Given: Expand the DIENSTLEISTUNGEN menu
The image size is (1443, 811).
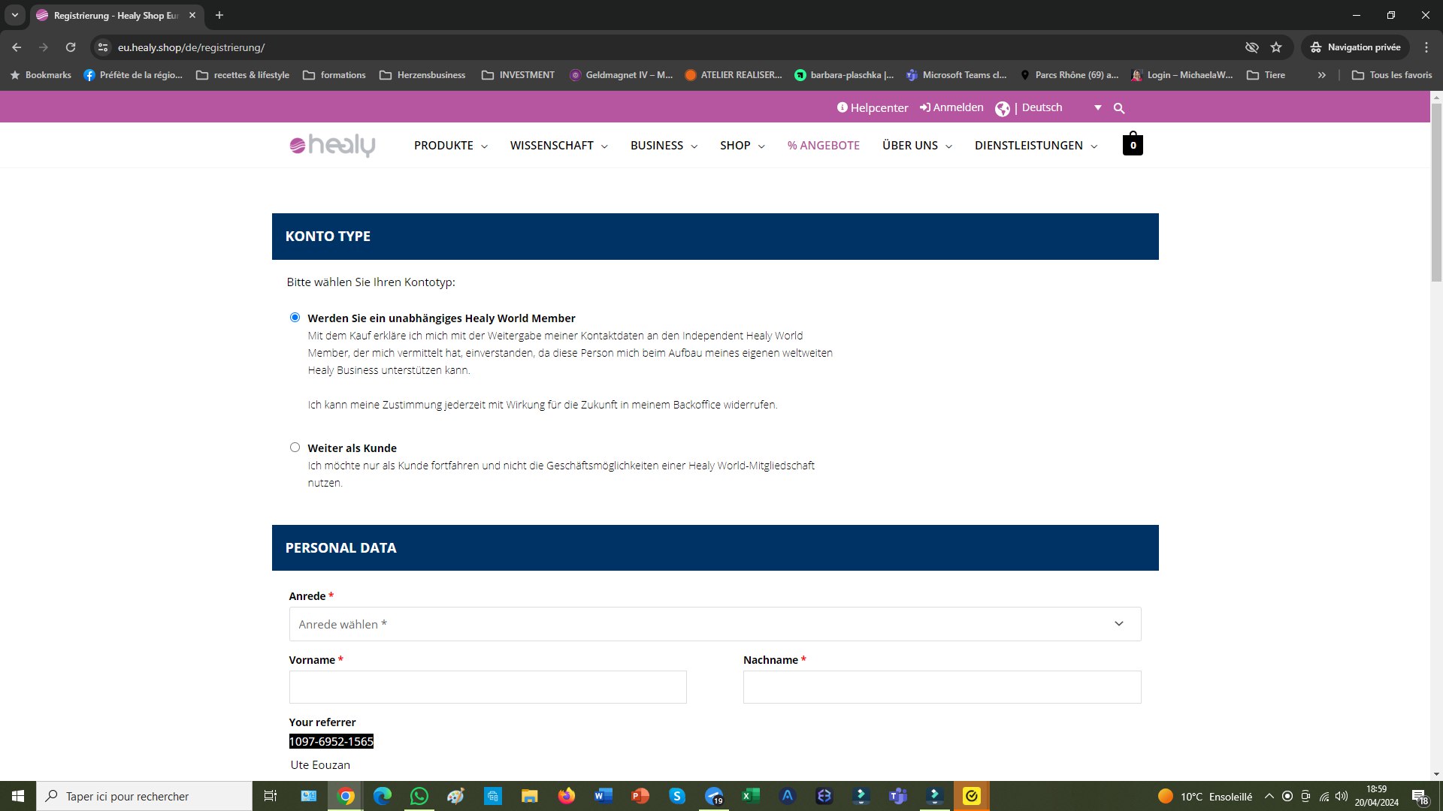Looking at the screenshot, I should [x=1036, y=146].
